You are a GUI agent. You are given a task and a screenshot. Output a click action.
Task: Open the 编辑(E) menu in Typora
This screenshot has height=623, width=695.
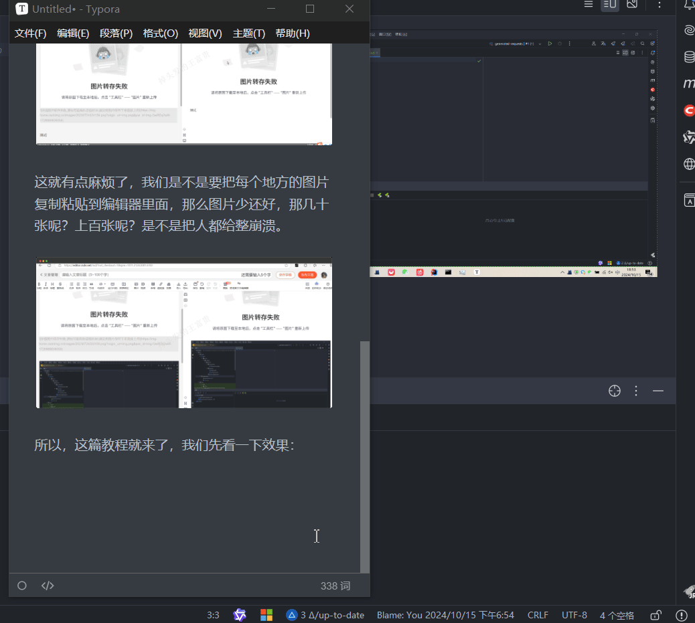point(73,33)
